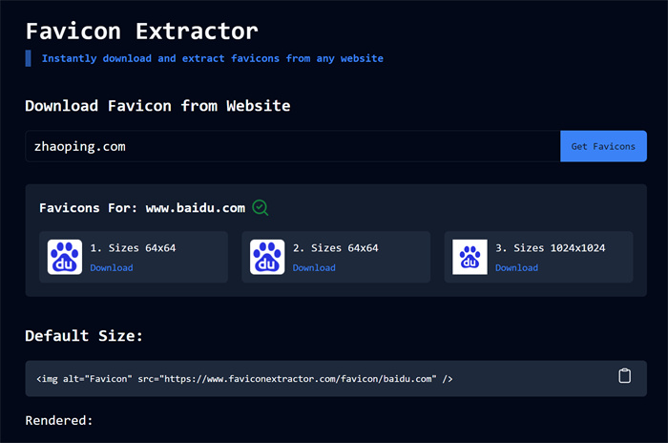
Task: Click the '3. Sizes 1024x1024' label
Action: coord(550,247)
